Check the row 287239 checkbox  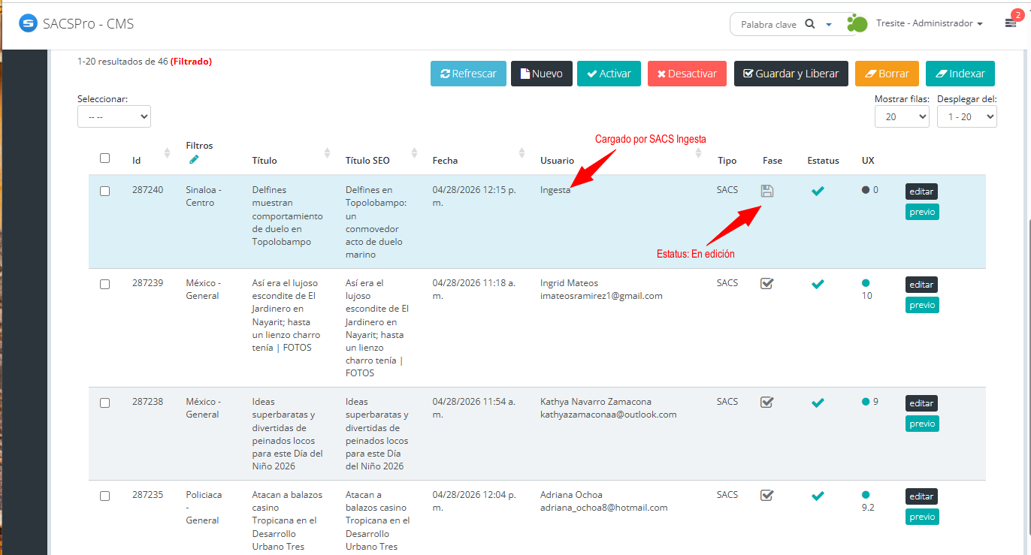click(105, 284)
